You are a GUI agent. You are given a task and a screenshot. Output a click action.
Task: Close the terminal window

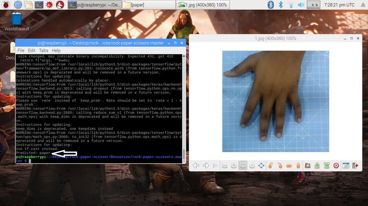click(x=182, y=43)
